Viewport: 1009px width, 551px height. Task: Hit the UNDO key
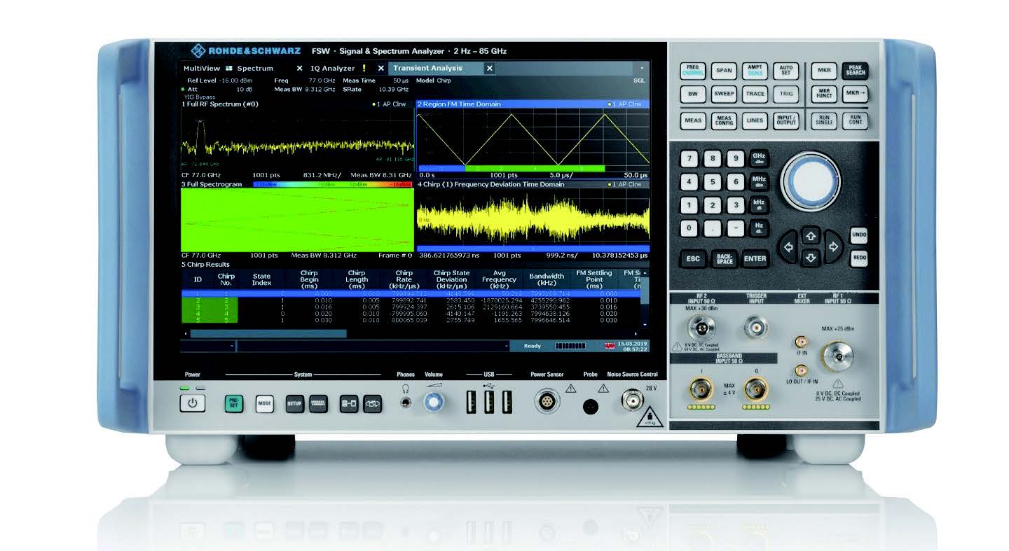point(859,236)
